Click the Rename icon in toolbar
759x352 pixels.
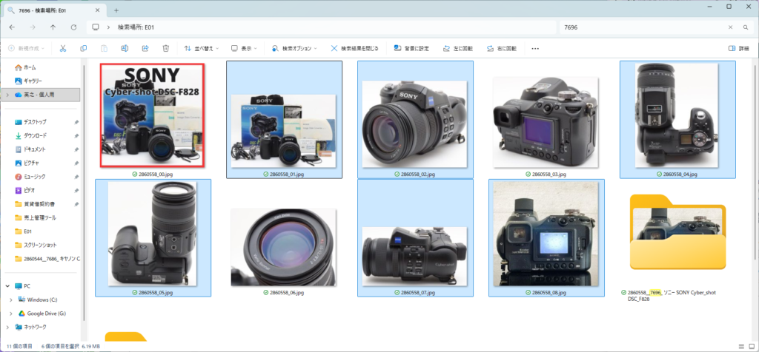pyautogui.click(x=125, y=48)
